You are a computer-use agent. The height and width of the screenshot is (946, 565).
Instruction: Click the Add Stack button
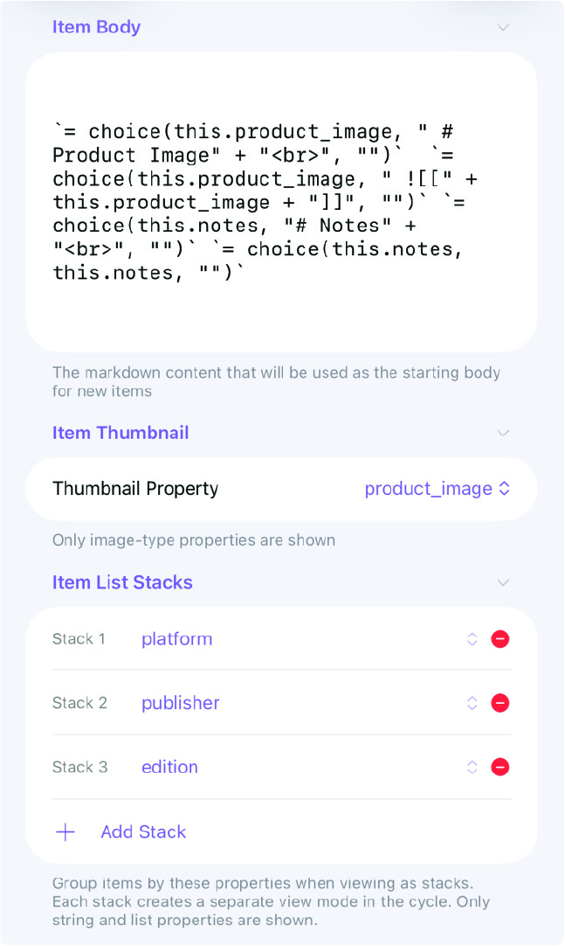coord(143,831)
